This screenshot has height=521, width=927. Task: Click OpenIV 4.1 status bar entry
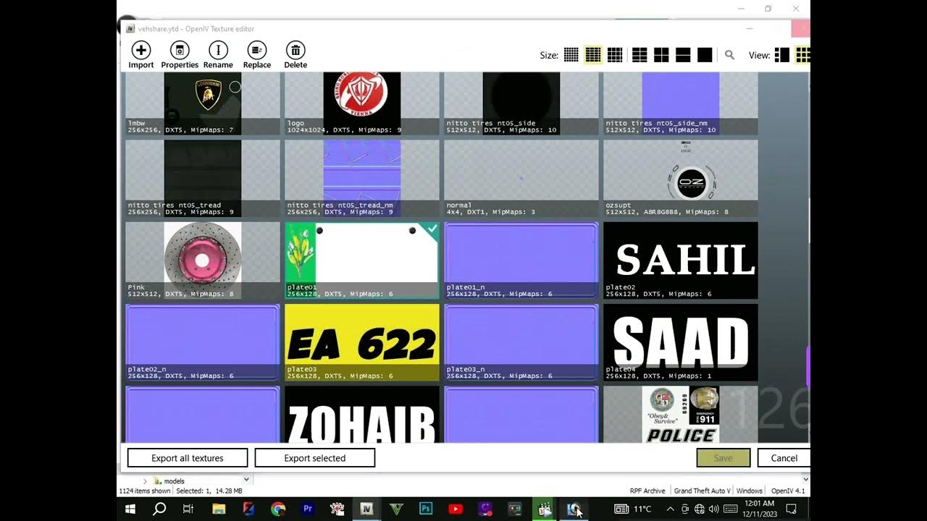[788, 491]
